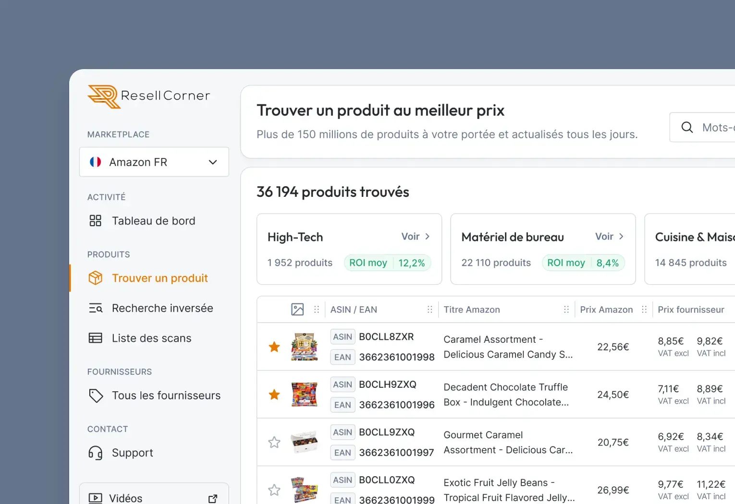Viewport: 735px width, 504px height.
Task: Click drag handle before Prix fournisseur header
Action: pos(644,310)
